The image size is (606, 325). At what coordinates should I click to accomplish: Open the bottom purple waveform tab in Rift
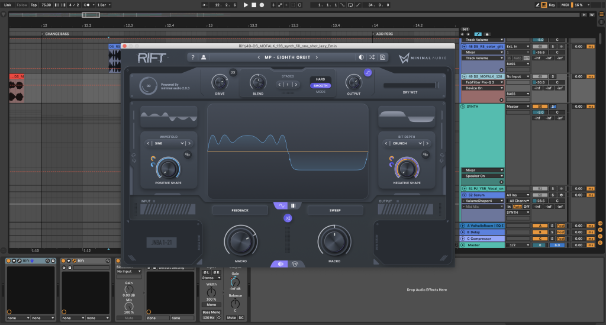tap(280, 264)
